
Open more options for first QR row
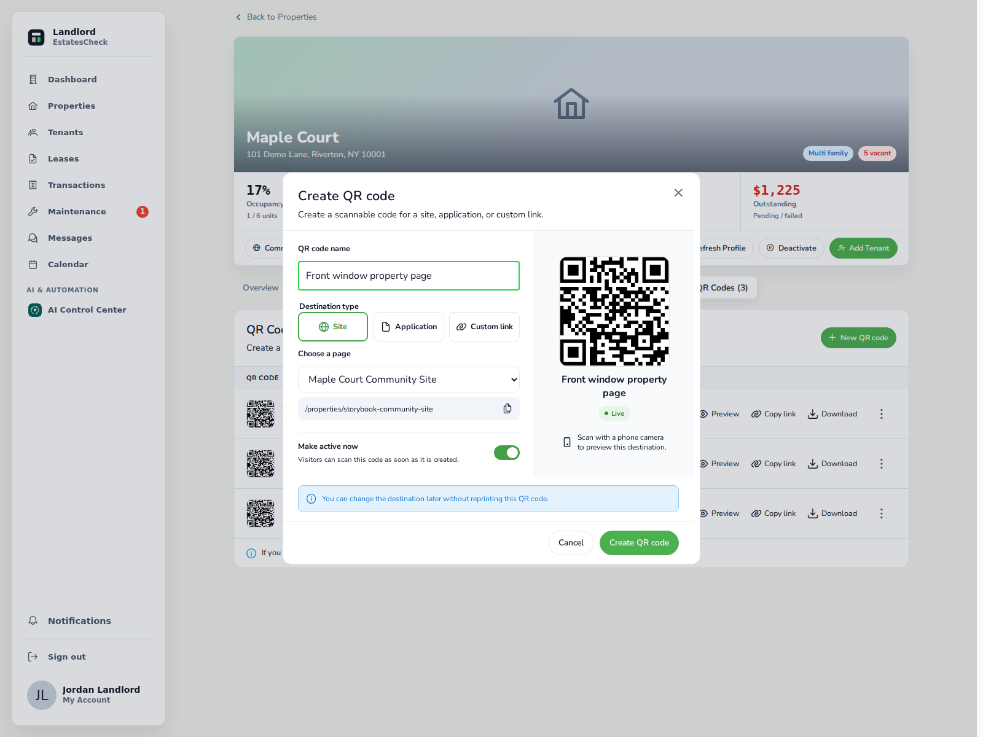[882, 414]
